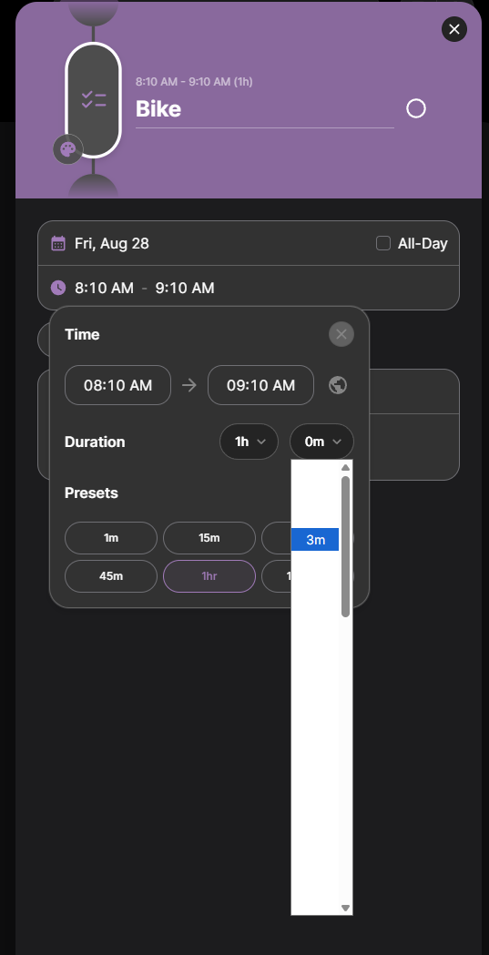Click the checklist task icon in pill

coord(94,99)
